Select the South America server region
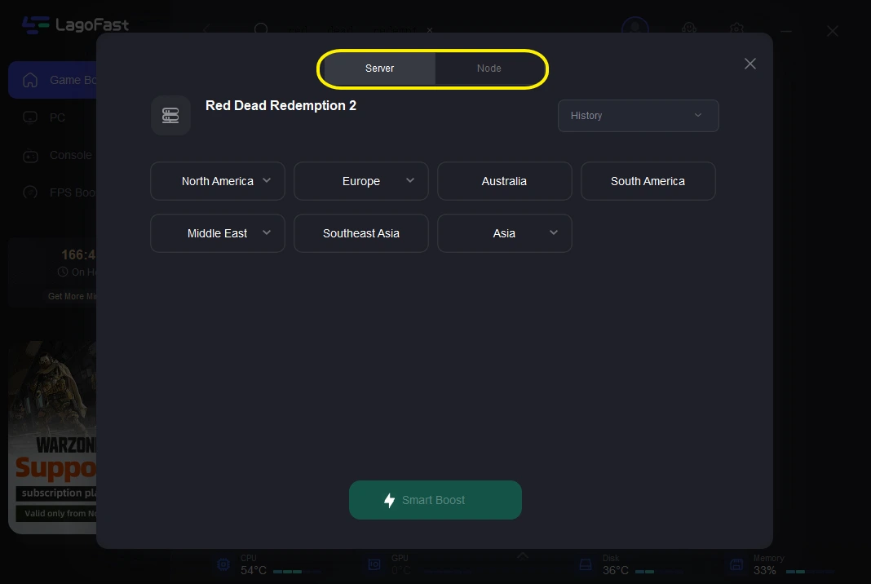The height and width of the screenshot is (584, 871). [648, 181]
